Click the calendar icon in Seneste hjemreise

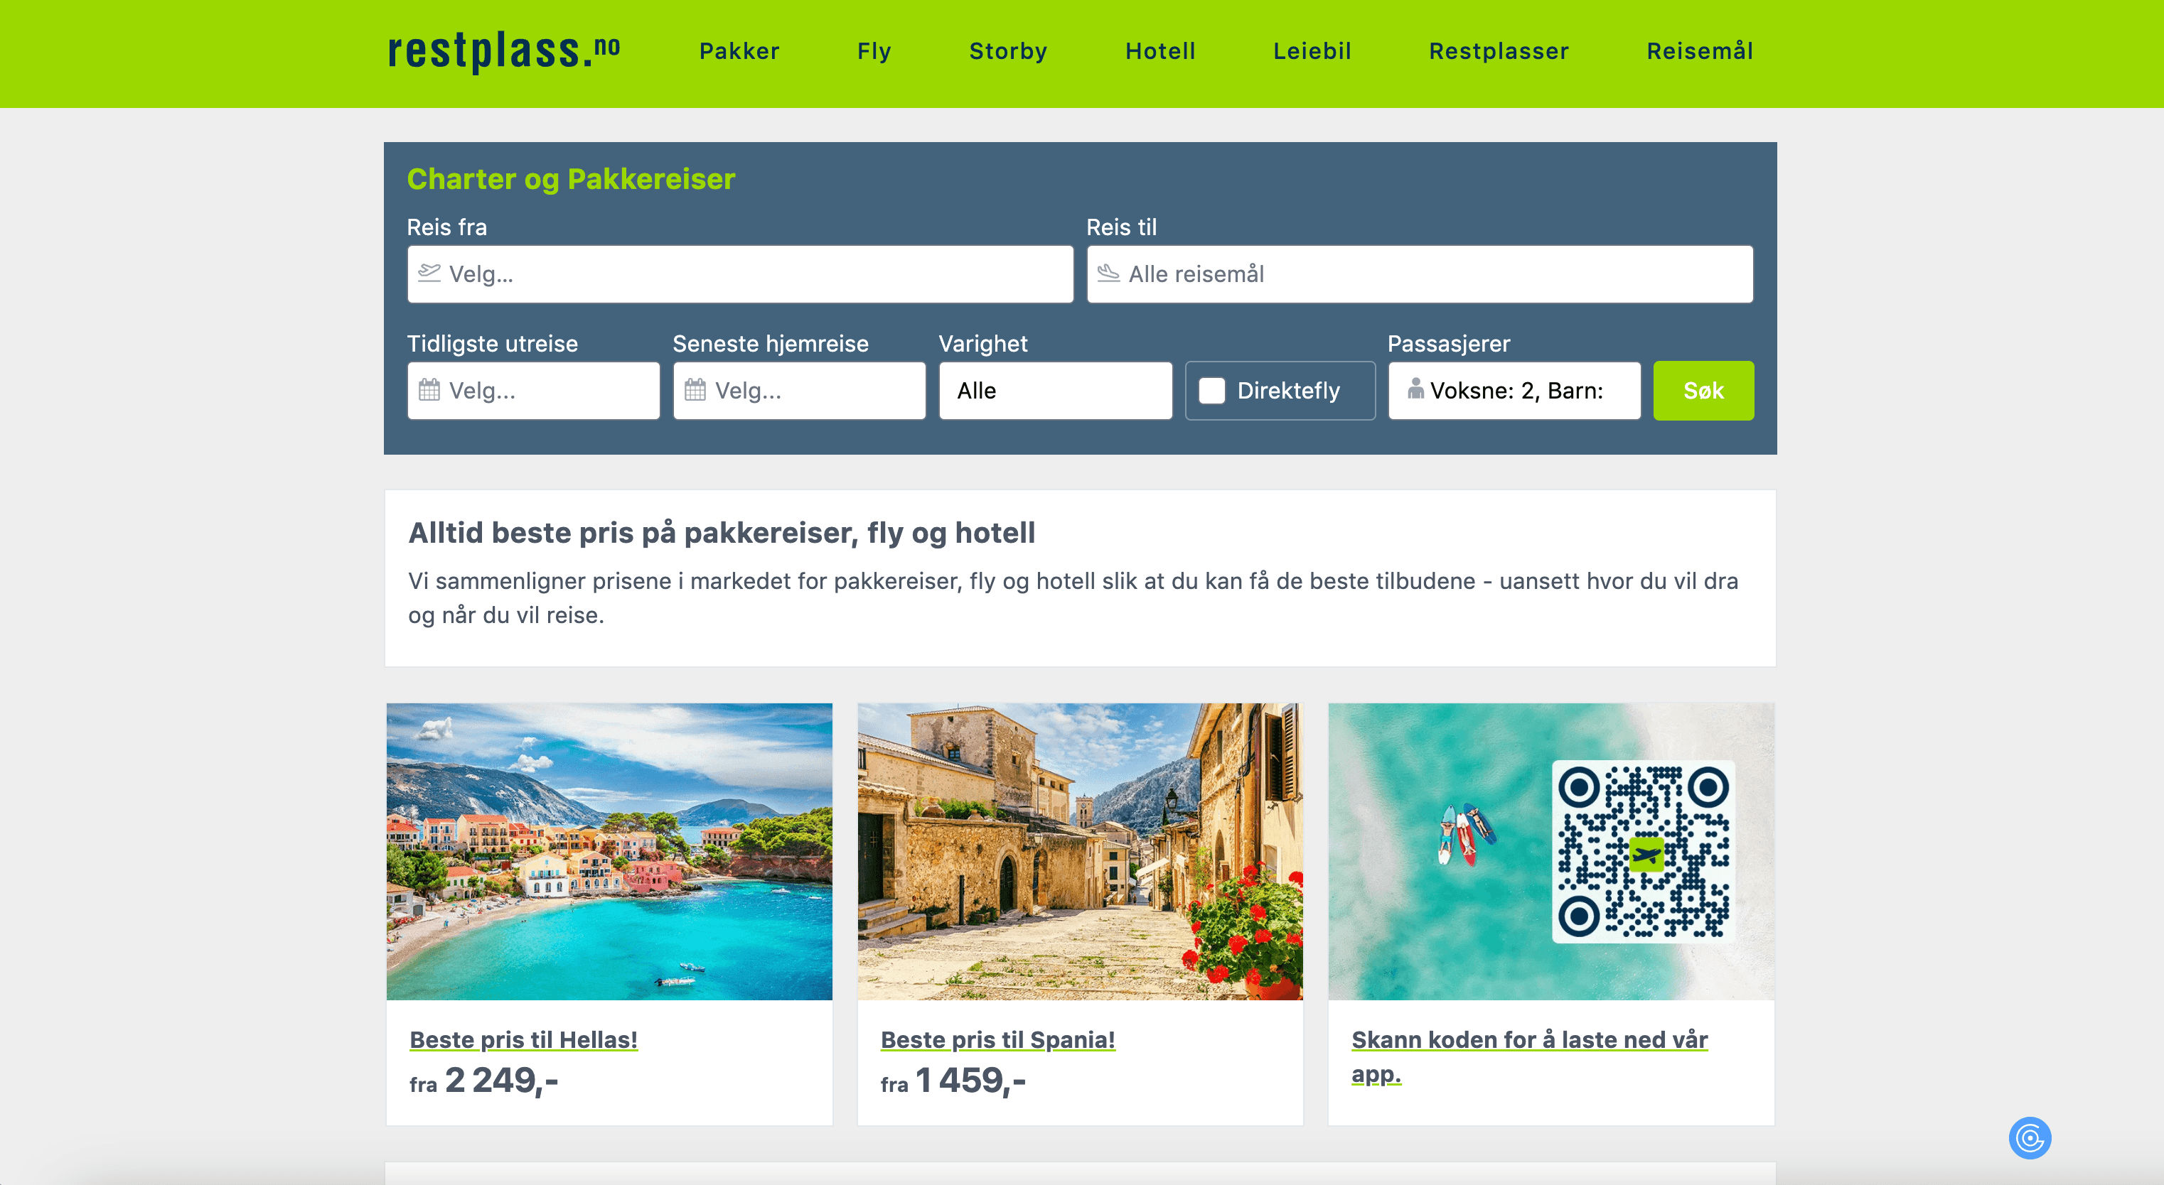(695, 389)
